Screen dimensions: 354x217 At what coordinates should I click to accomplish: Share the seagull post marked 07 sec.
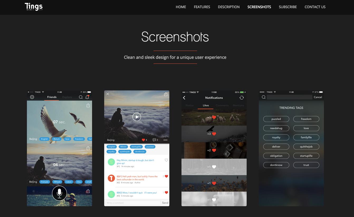click(88, 105)
